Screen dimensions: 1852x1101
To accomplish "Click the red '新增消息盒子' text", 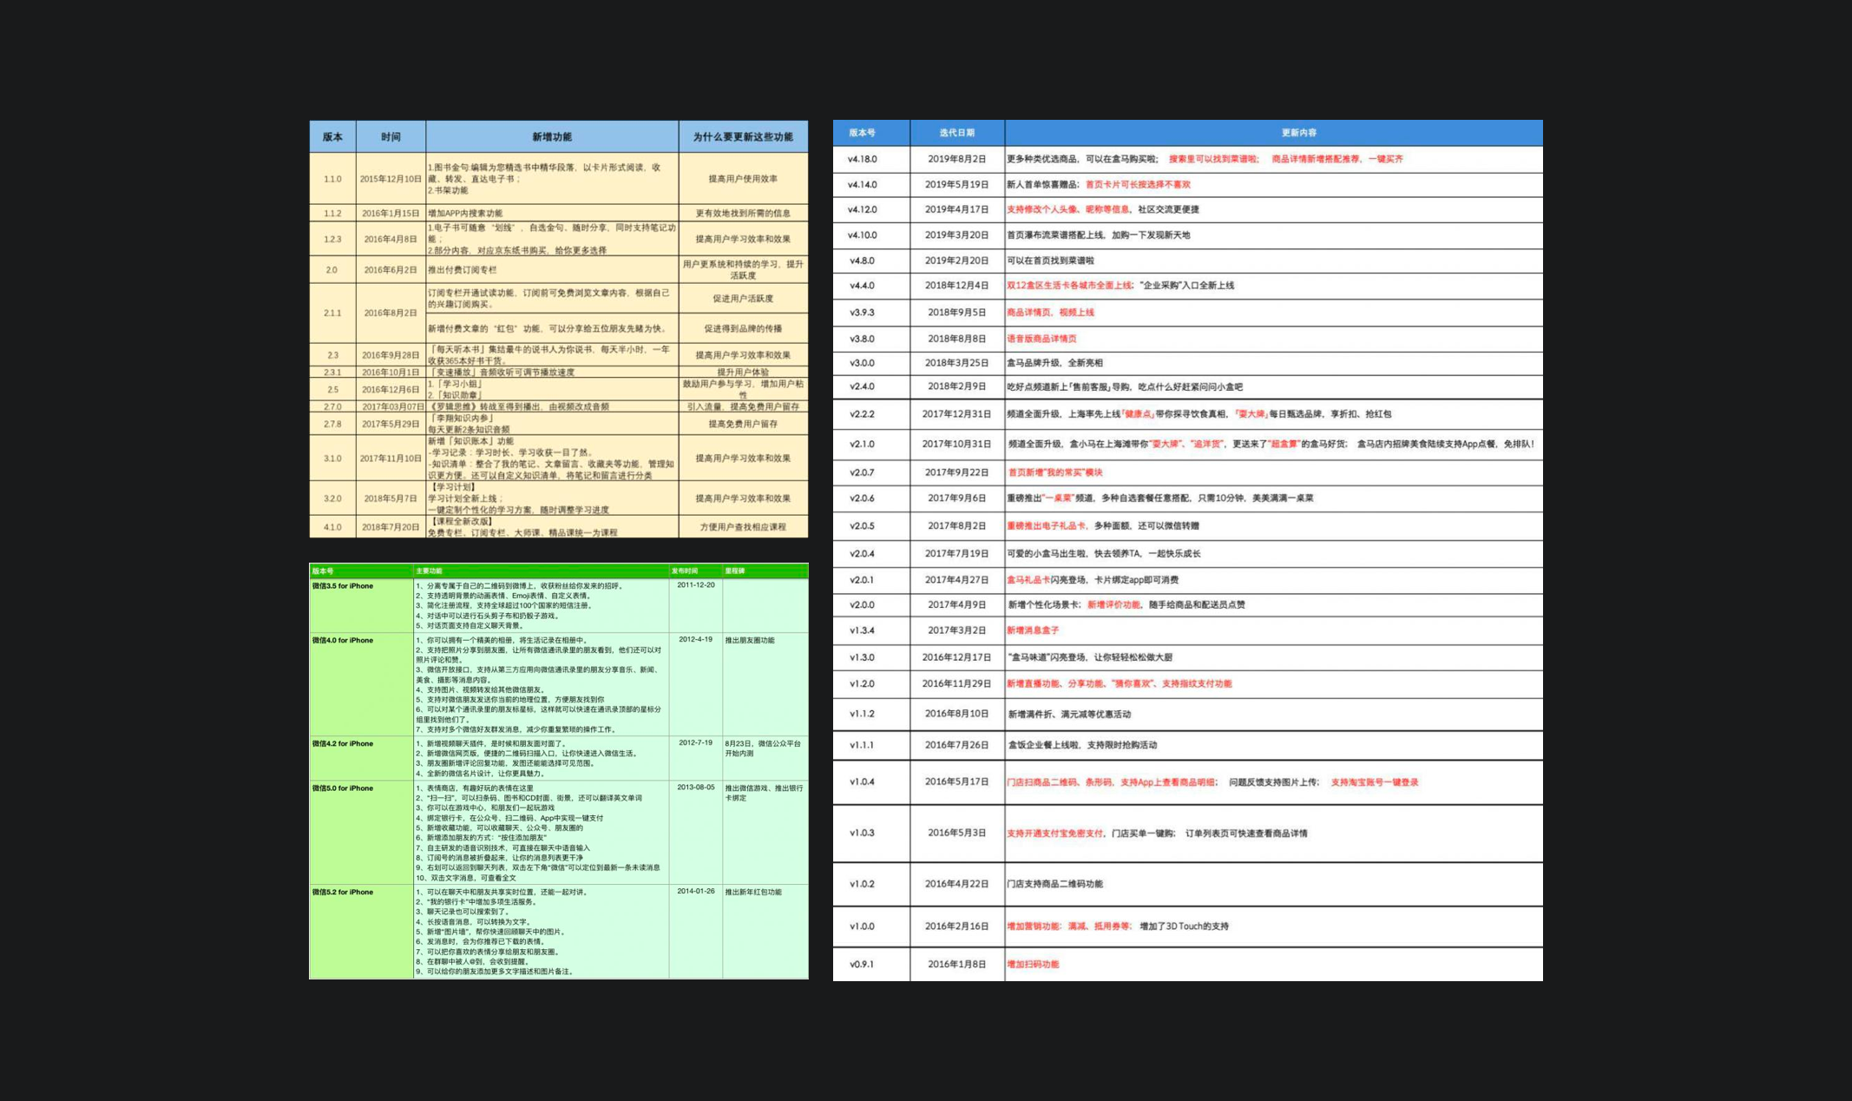I will 1033,630.
